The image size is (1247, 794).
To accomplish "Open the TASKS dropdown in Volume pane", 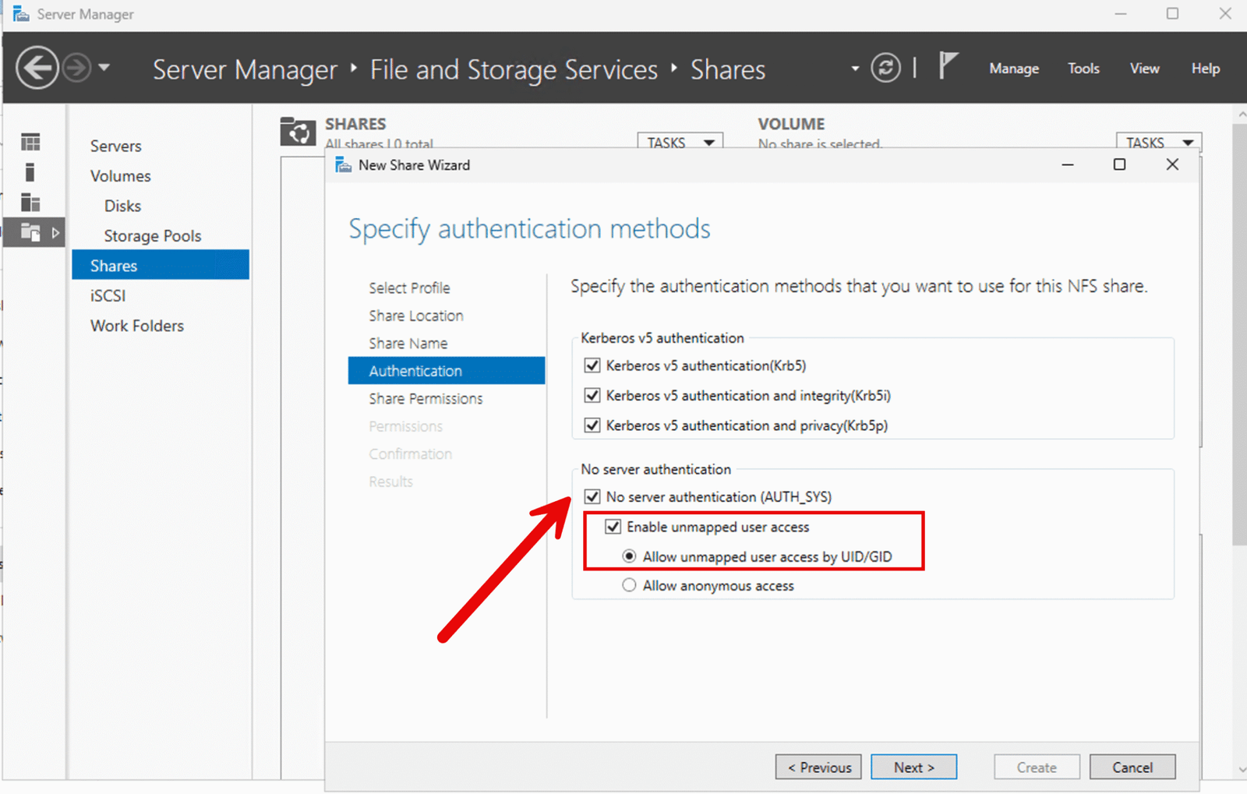I will [1158, 142].
